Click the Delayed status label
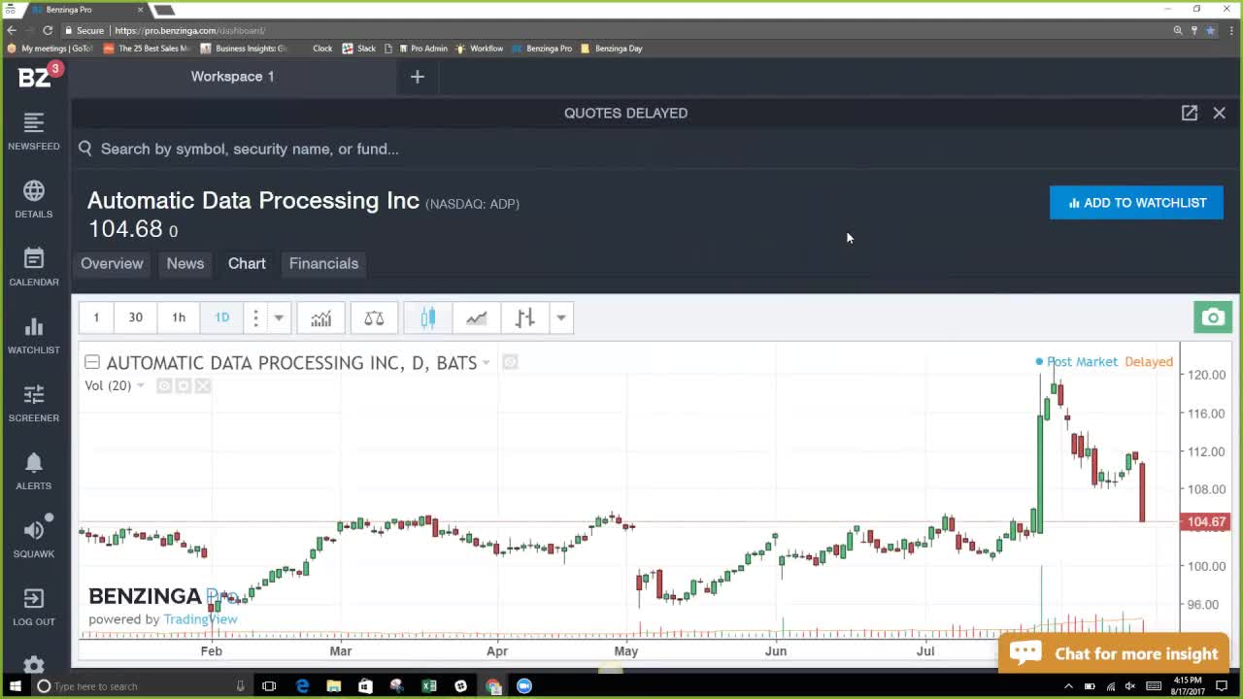1243x699 pixels. tap(1149, 361)
